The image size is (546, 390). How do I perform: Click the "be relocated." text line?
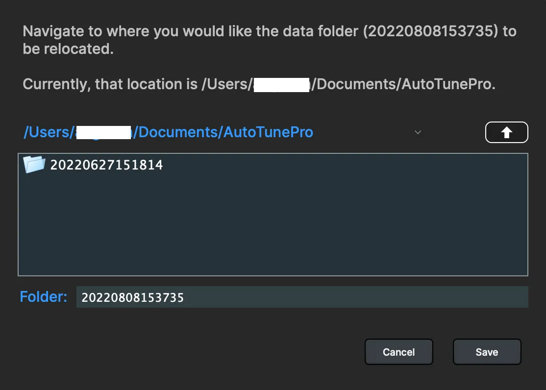68,49
